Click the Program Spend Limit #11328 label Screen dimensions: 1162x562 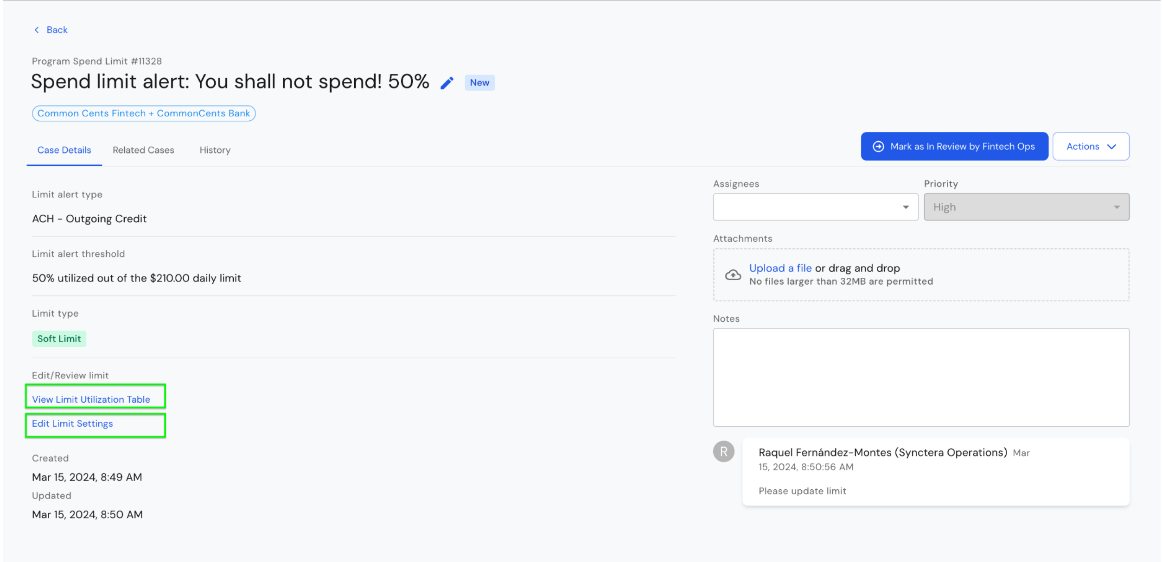coord(97,61)
